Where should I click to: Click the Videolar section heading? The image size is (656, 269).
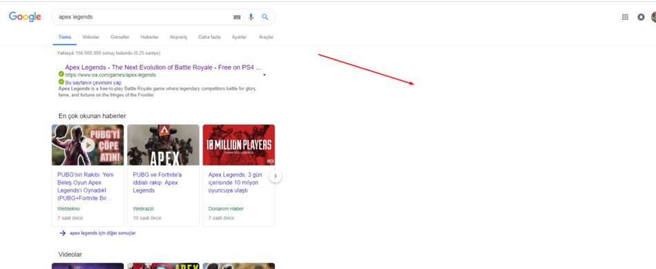[70, 255]
